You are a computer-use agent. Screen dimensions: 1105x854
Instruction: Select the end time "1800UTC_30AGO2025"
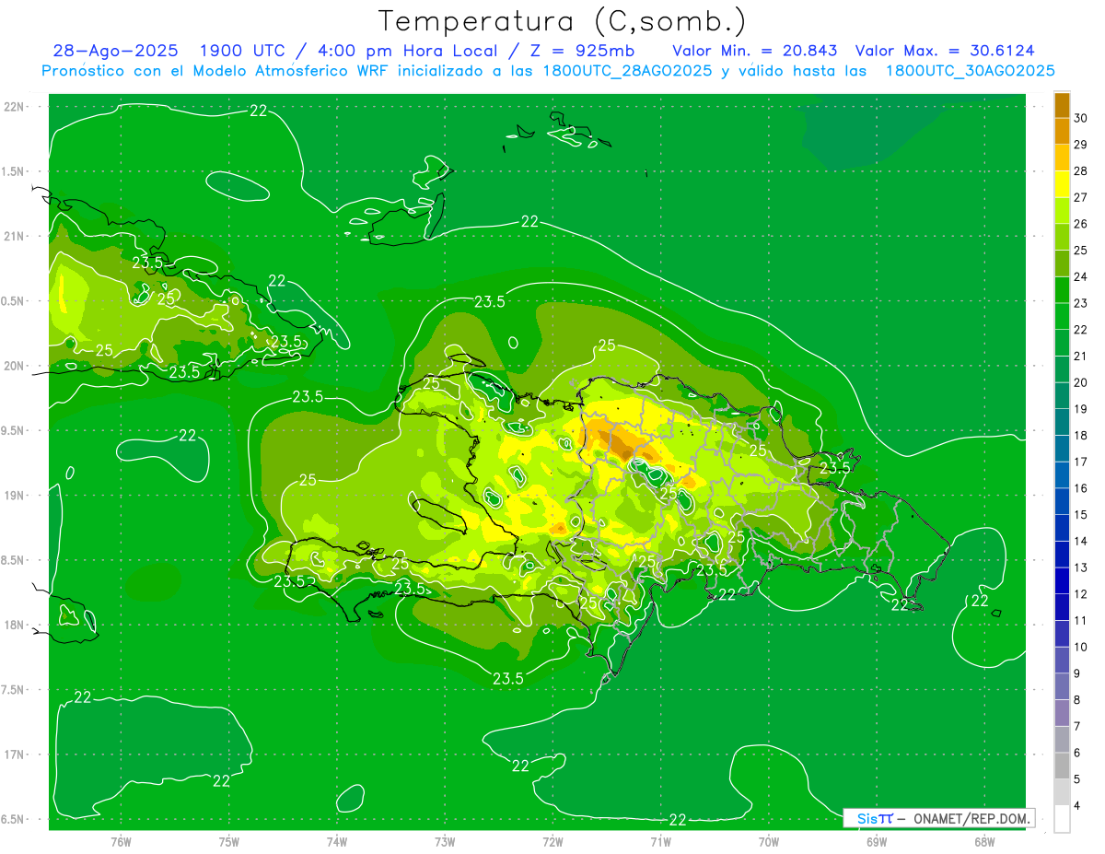(970, 71)
